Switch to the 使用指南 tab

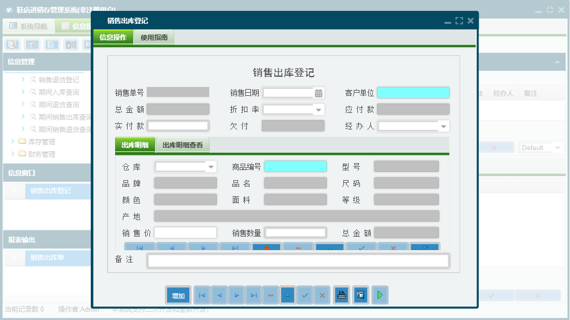click(x=154, y=37)
